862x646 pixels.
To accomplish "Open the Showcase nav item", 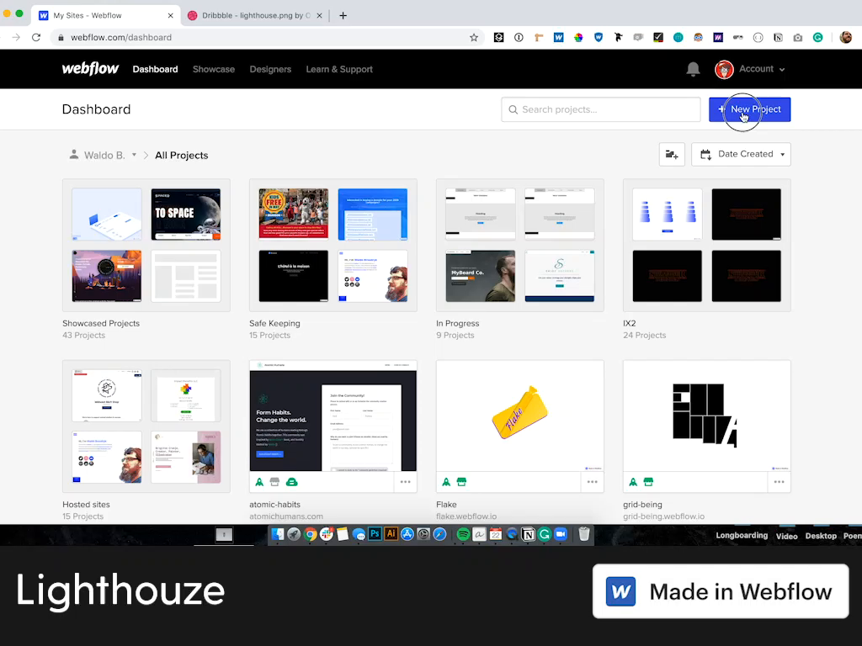I will click(213, 69).
